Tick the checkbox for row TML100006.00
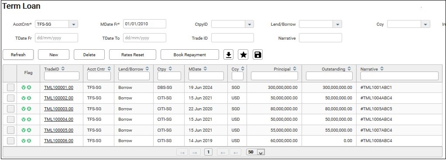This screenshot has width=446, height=160. pos(10,141)
